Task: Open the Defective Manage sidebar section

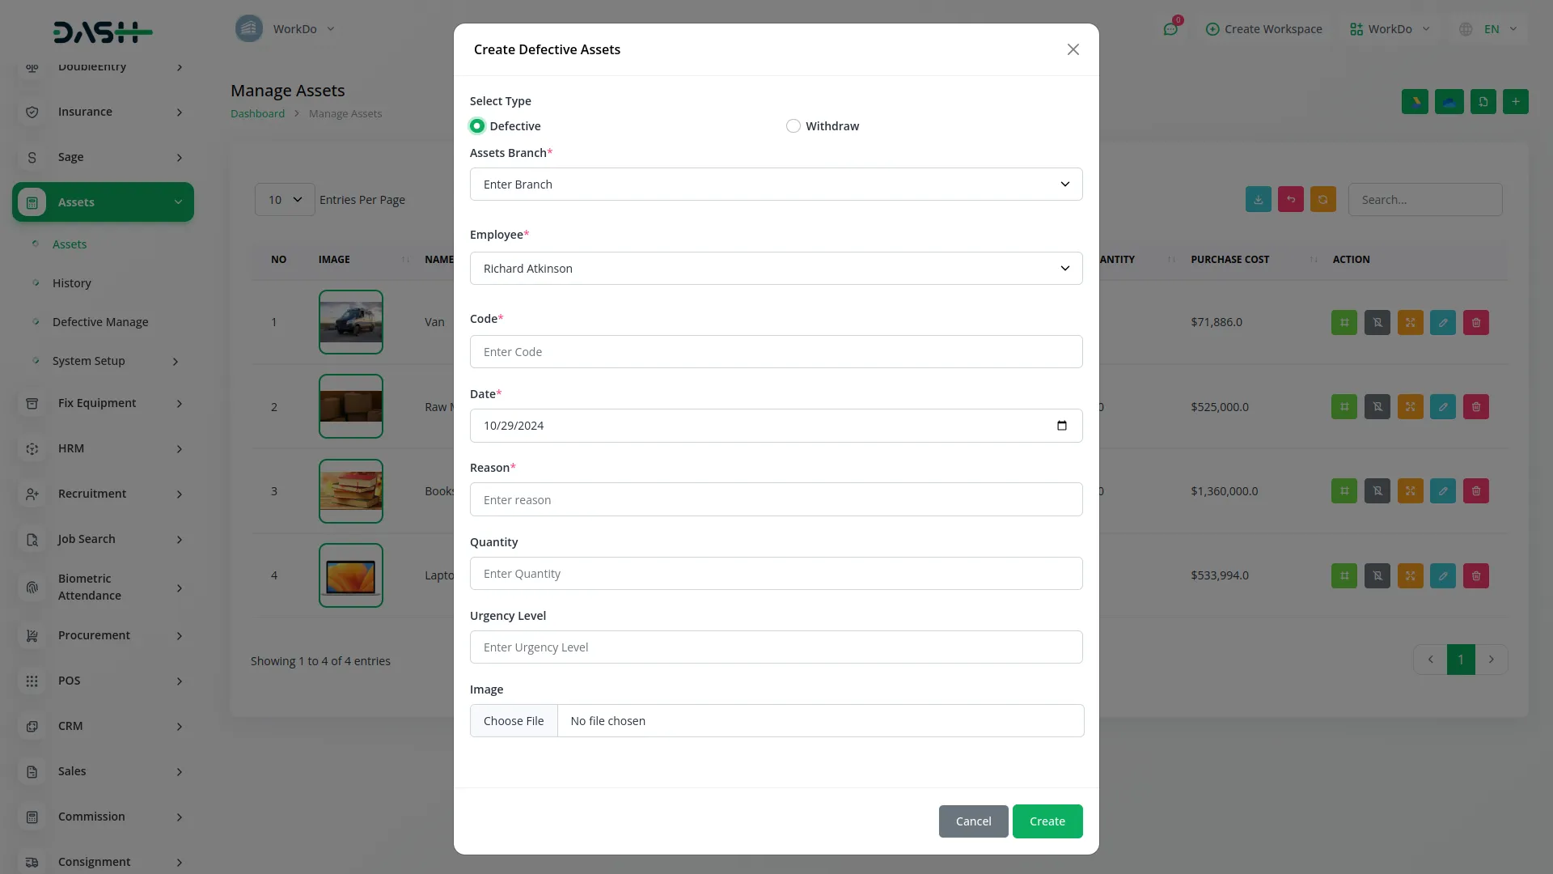Action: click(x=99, y=321)
